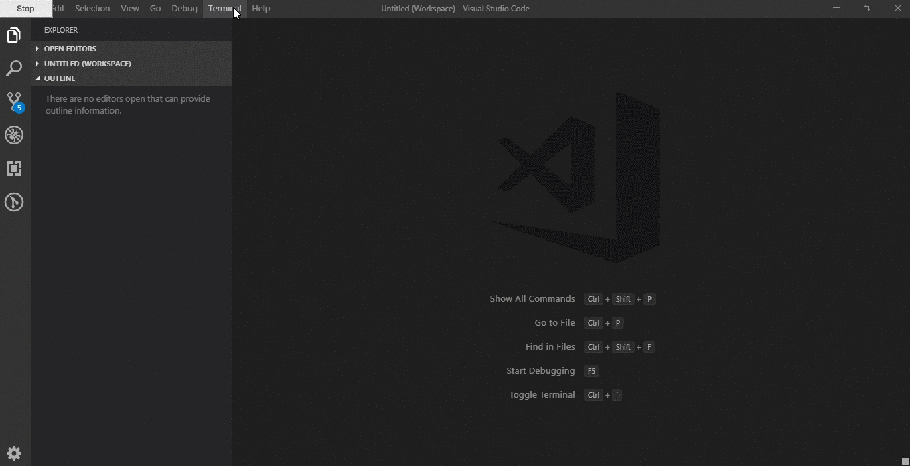Viewport: 910px width, 466px height.
Task: Open the GitLens icon in activity bar
Action: [14, 202]
